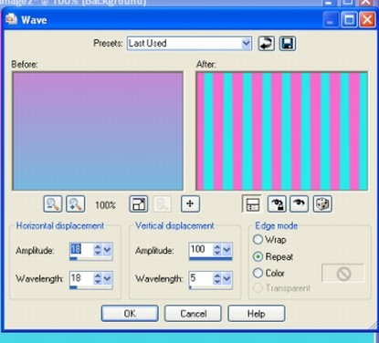Open the Presets dropdown list
The height and width of the screenshot is (343, 379).
click(x=246, y=44)
